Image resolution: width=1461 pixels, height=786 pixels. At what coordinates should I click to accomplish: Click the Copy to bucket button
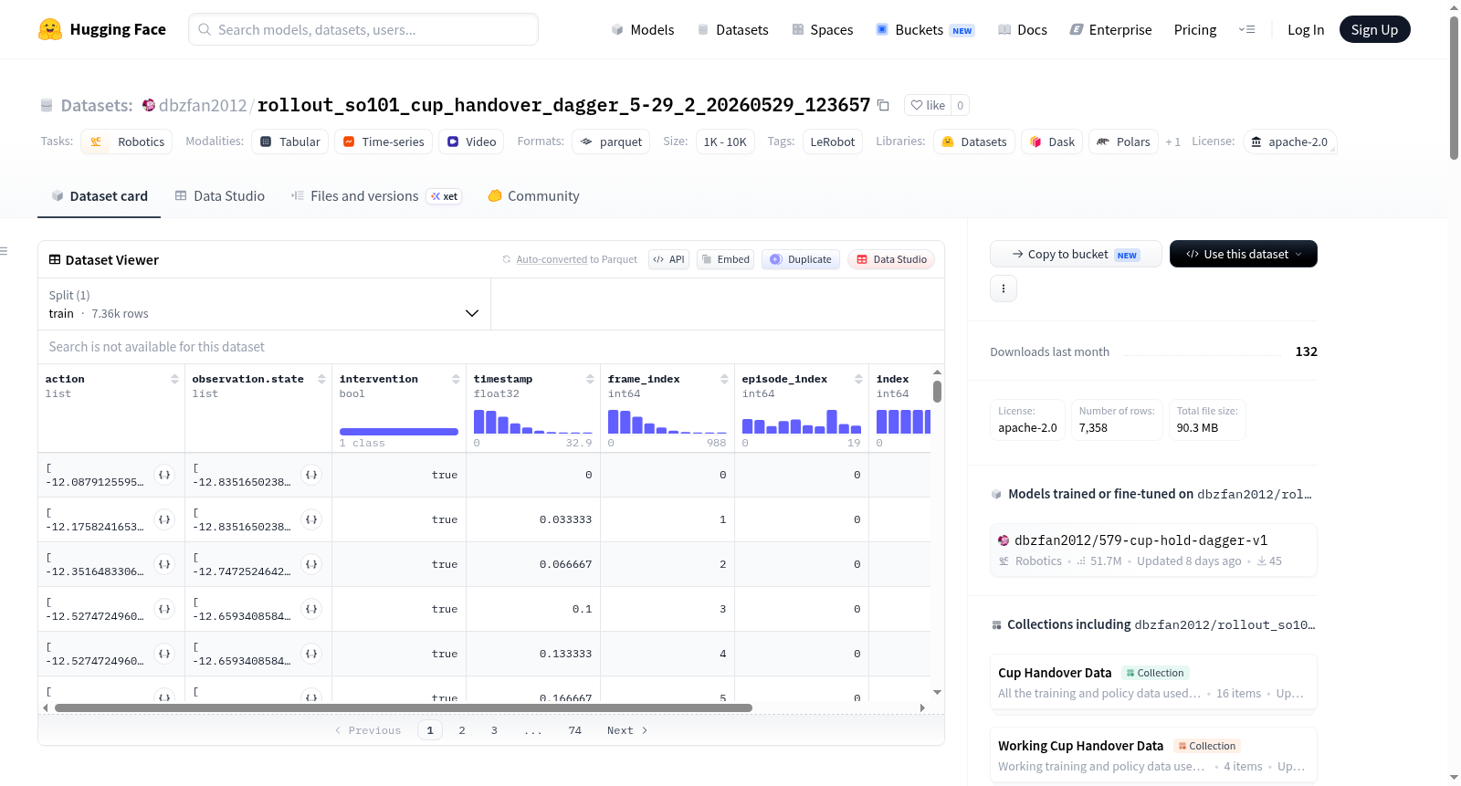[x=1076, y=254]
